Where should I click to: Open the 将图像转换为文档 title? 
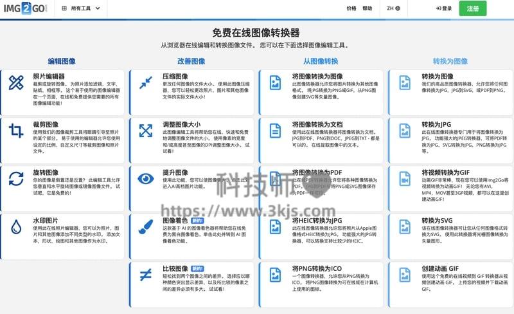pos(317,124)
